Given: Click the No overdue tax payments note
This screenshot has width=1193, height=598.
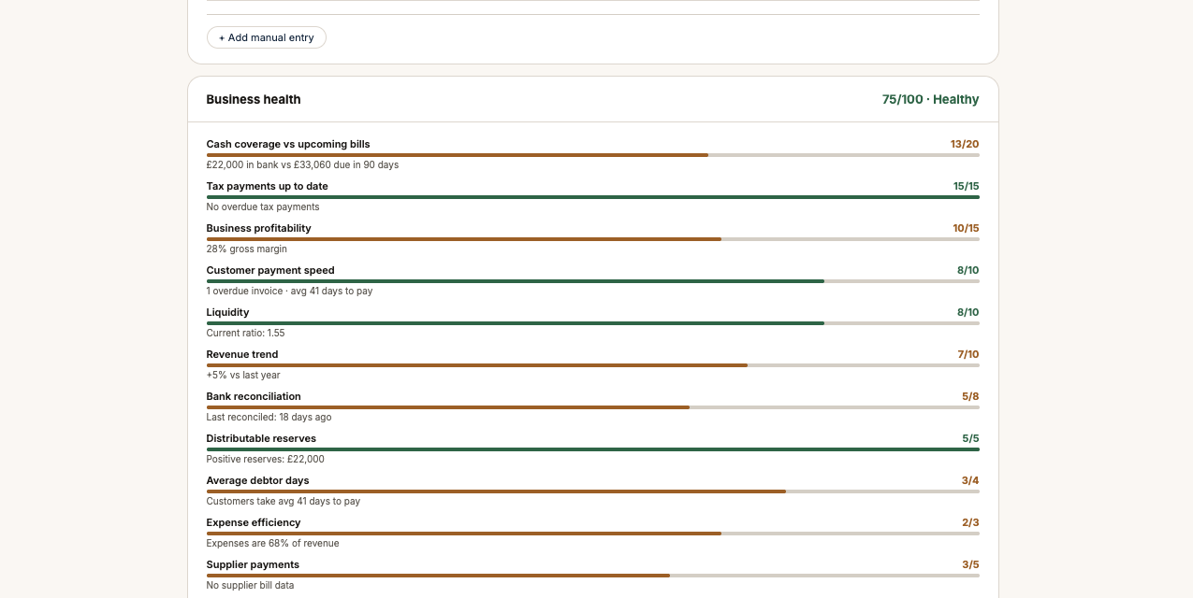Looking at the screenshot, I should coord(263,206).
